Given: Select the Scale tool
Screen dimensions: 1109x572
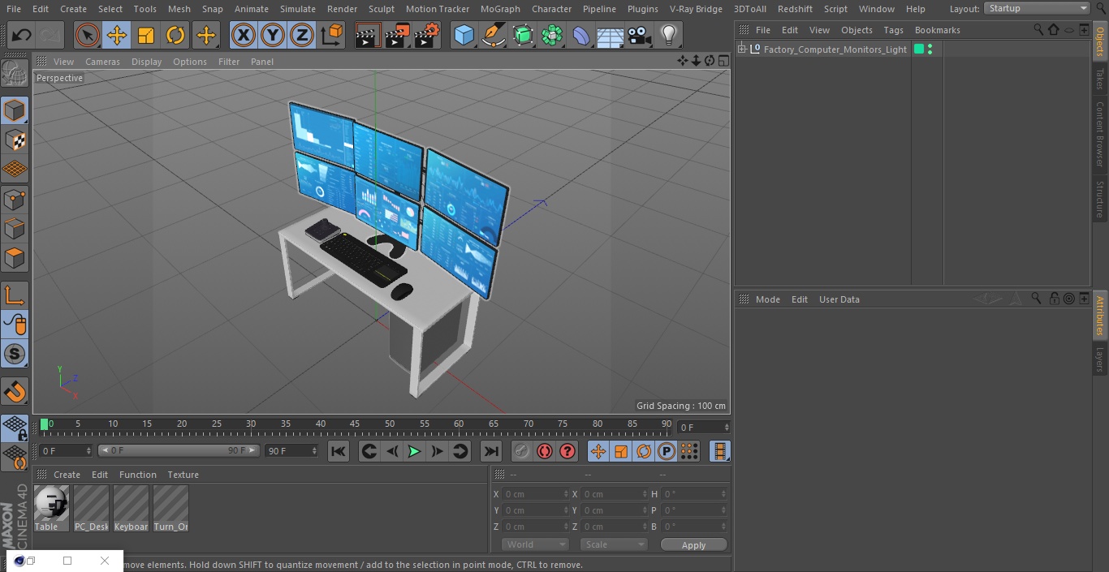Looking at the screenshot, I should click(x=146, y=35).
